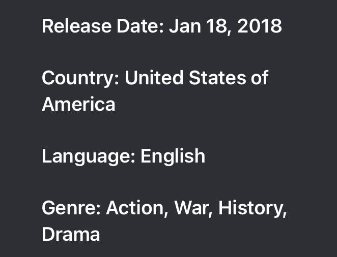This screenshot has width=337, height=257.
Task: Click the word States
Action: click(x=217, y=78)
